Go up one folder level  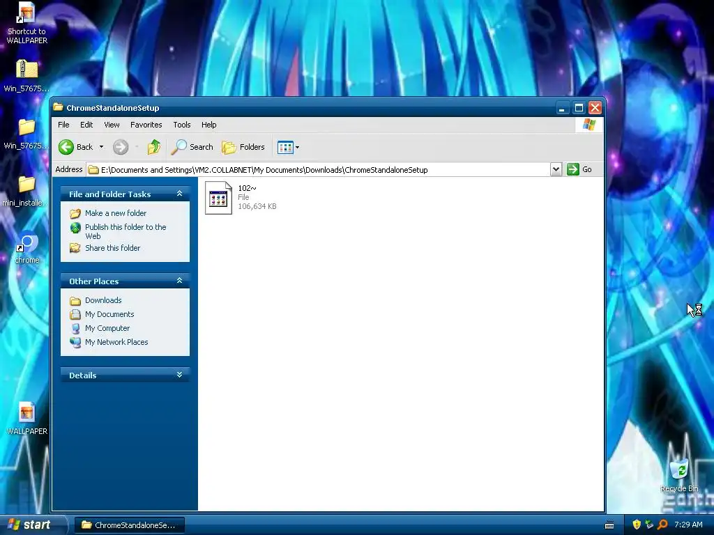[x=154, y=147]
